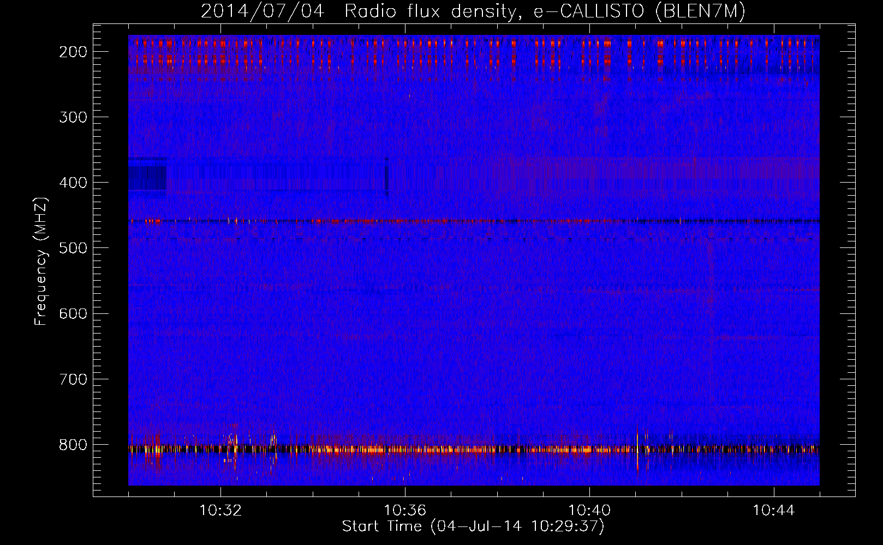Viewport: 883px width, 545px height.
Task: Click the 10:32 time tick label
Action: (x=220, y=511)
